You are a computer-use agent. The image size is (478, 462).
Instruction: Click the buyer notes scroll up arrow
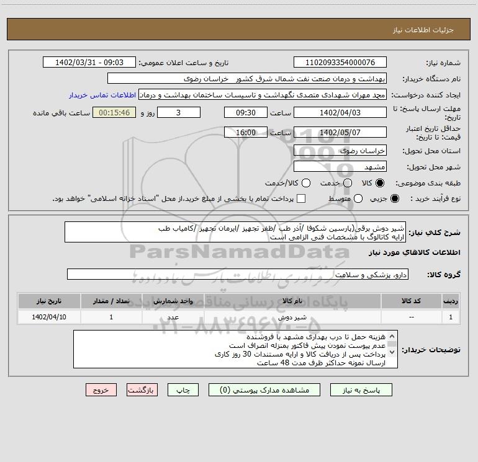coord(392,336)
